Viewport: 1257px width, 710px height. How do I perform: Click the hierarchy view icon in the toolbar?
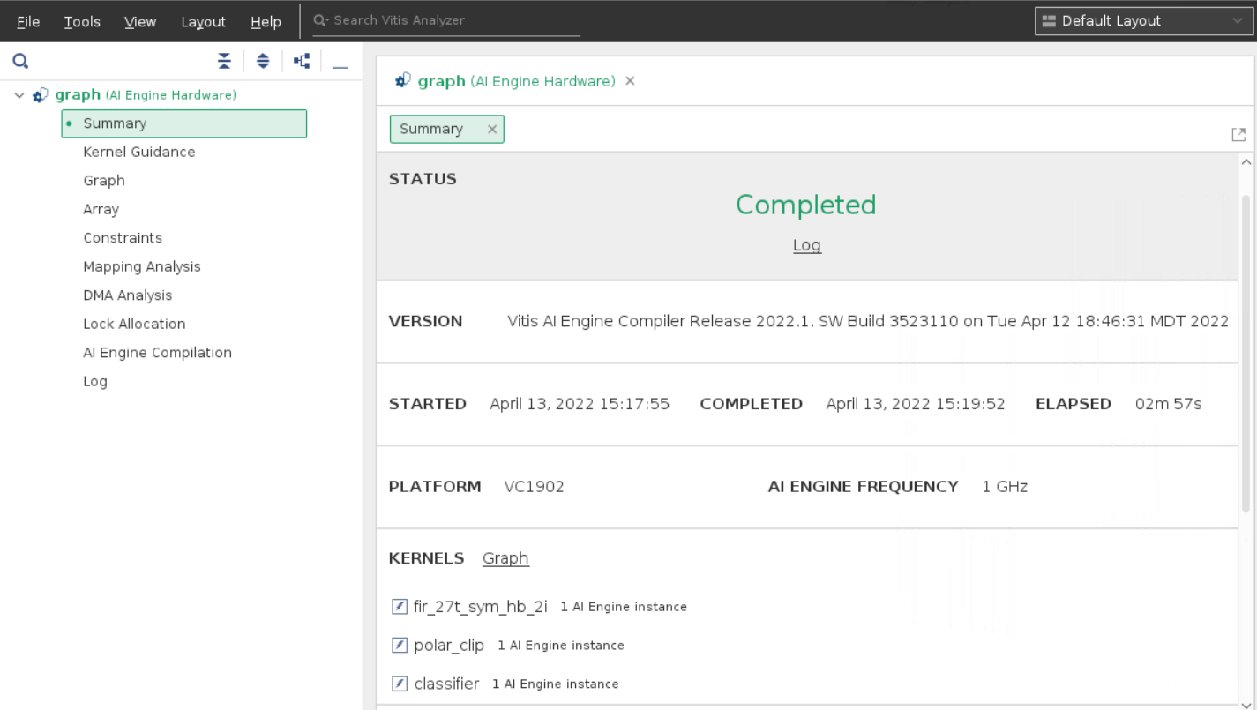click(301, 60)
